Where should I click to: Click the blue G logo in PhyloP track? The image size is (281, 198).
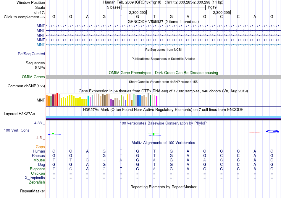tap(272, 131)
